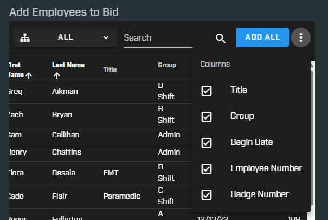
Task: Open the three-dot options menu
Action: [x=301, y=37]
